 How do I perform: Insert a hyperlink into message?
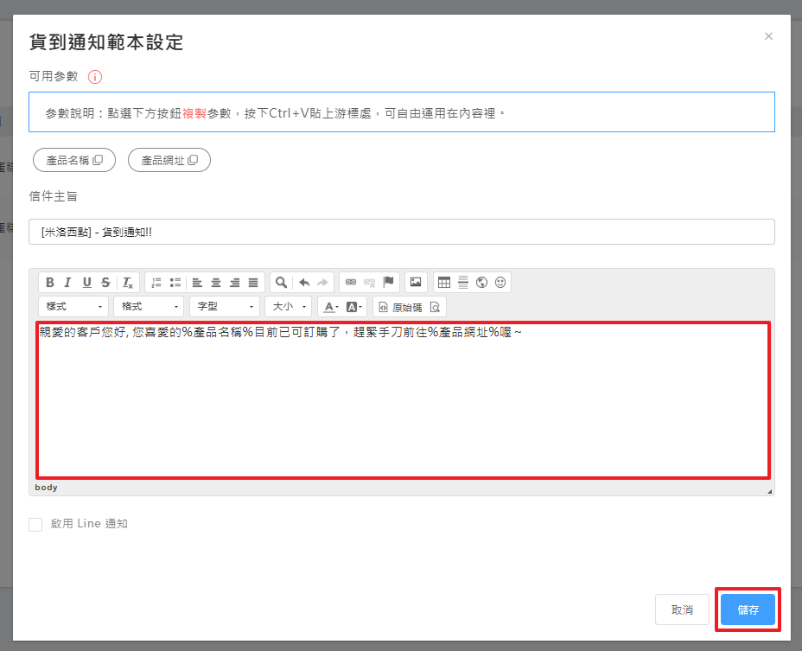[351, 282]
